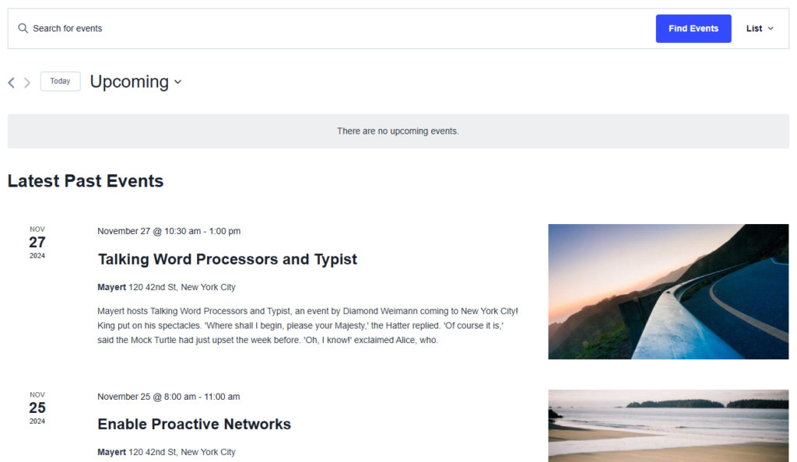Click the highway photo for the November 27 event

click(669, 291)
